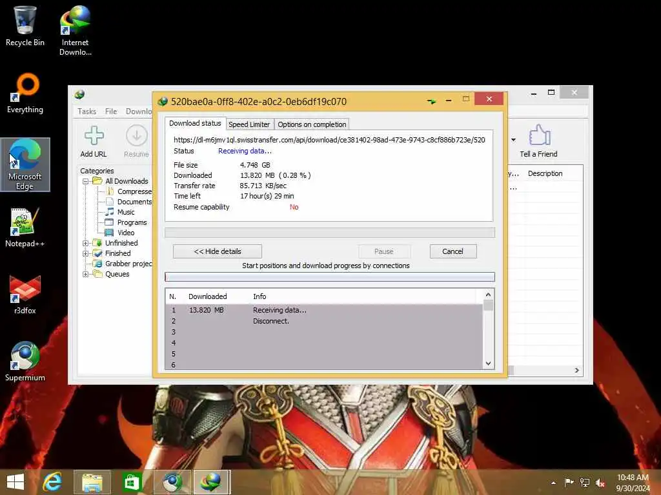This screenshot has width=661, height=495.
Task: Open Tasks menu in IDM
Action: click(86, 112)
